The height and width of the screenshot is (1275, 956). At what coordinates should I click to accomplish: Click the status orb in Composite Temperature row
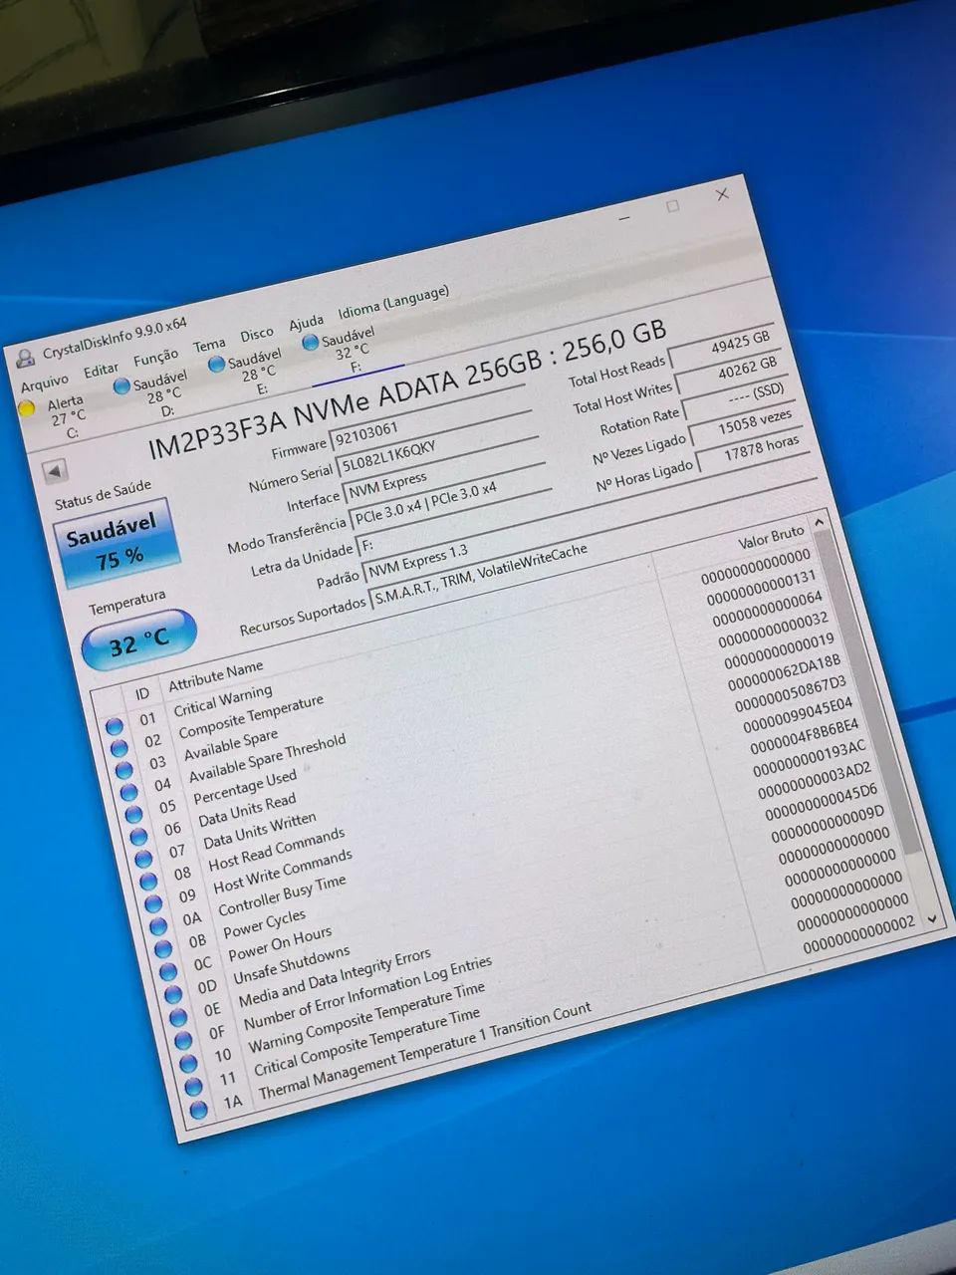(x=119, y=748)
